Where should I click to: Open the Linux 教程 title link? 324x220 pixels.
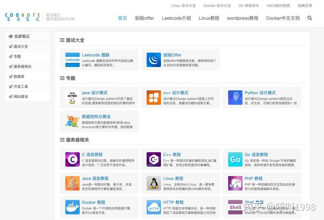173,179
